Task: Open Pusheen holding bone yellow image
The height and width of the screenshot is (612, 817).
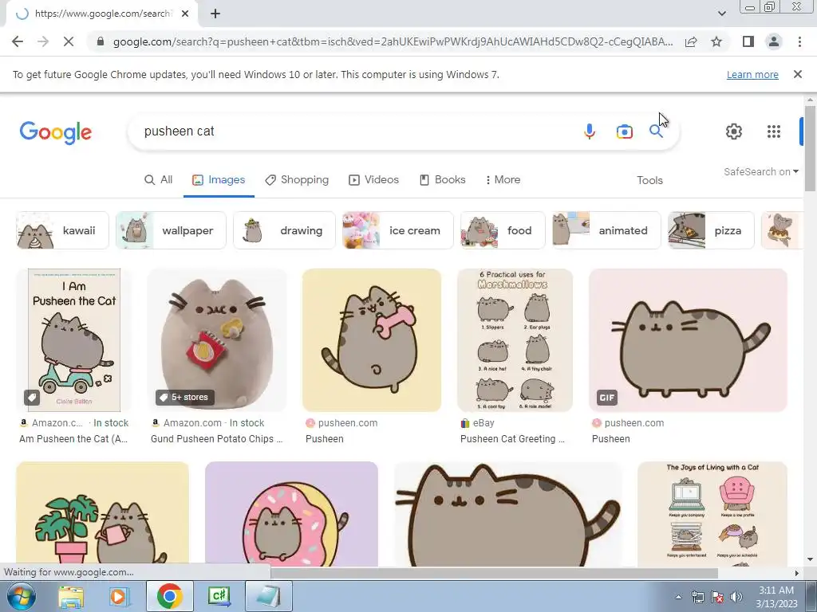Action: (x=372, y=339)
